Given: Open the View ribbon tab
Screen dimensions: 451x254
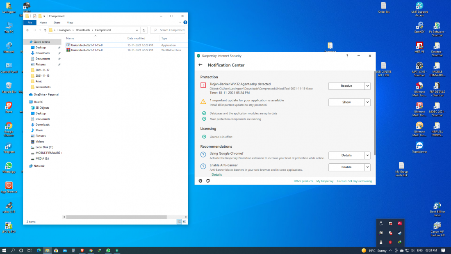Looking at the screenshot, I should (70, 23).
